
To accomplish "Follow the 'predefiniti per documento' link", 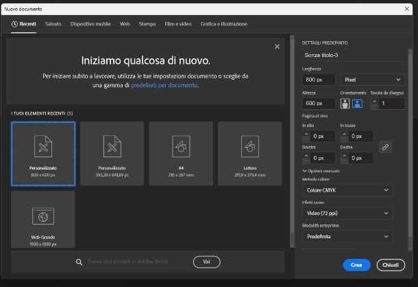I will [164, 85].
